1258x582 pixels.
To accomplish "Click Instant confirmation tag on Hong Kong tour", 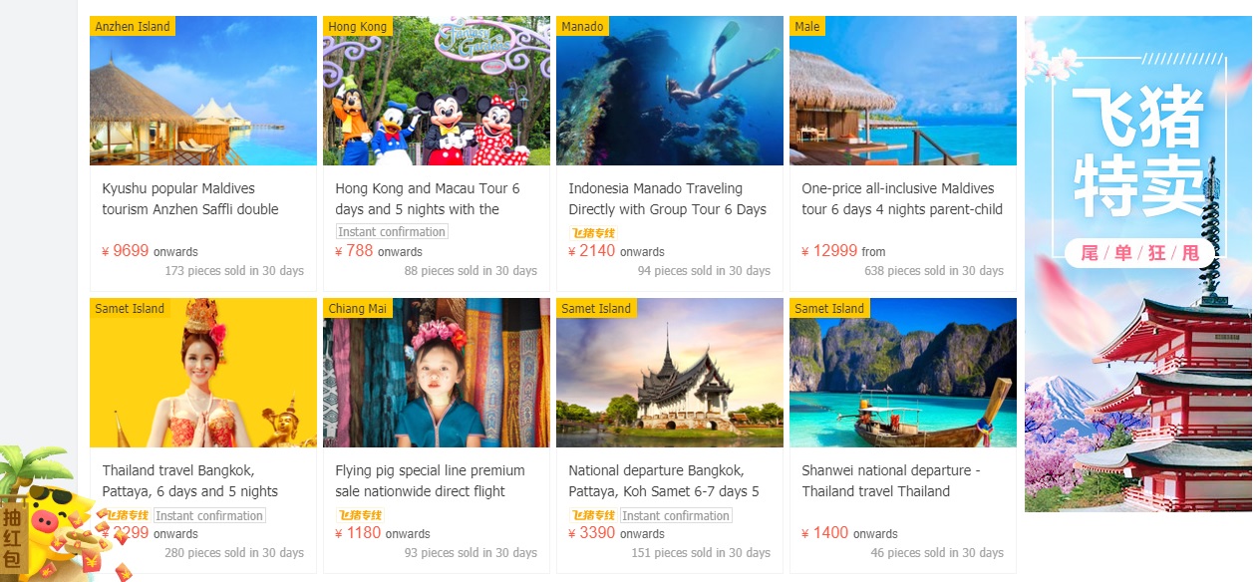I will (x=392, y=232).
